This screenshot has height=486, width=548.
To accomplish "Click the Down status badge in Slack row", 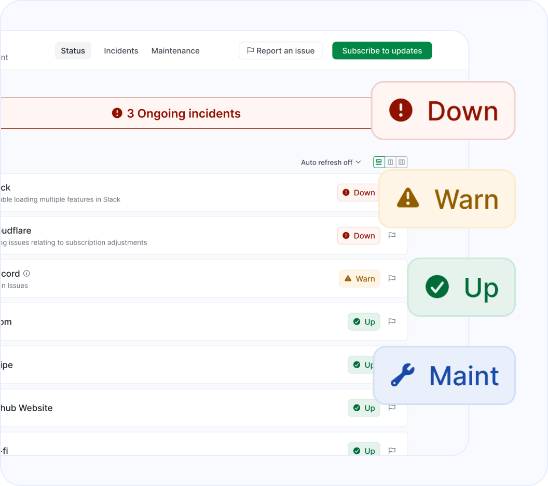I will pos(358,193).
